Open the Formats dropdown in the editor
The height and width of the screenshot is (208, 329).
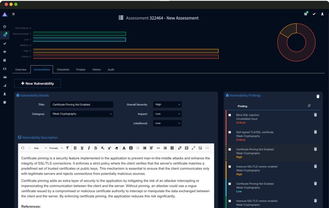(56, 148)
